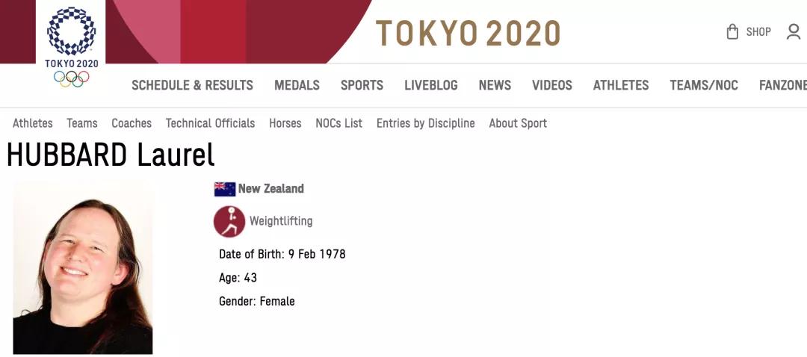
Task: Click the Weightlifting sport link
Action: click(281, 221)
